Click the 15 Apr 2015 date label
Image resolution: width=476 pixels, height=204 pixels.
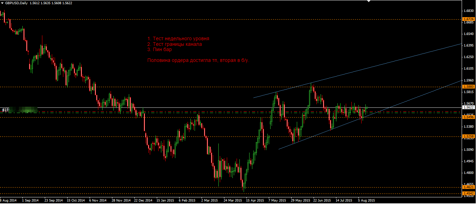point(255,201)
